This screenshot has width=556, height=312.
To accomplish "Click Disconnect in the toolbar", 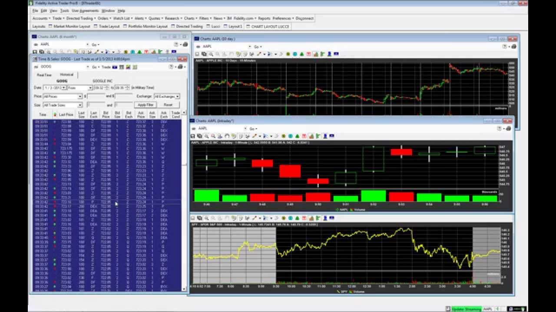I will (304, 19).
